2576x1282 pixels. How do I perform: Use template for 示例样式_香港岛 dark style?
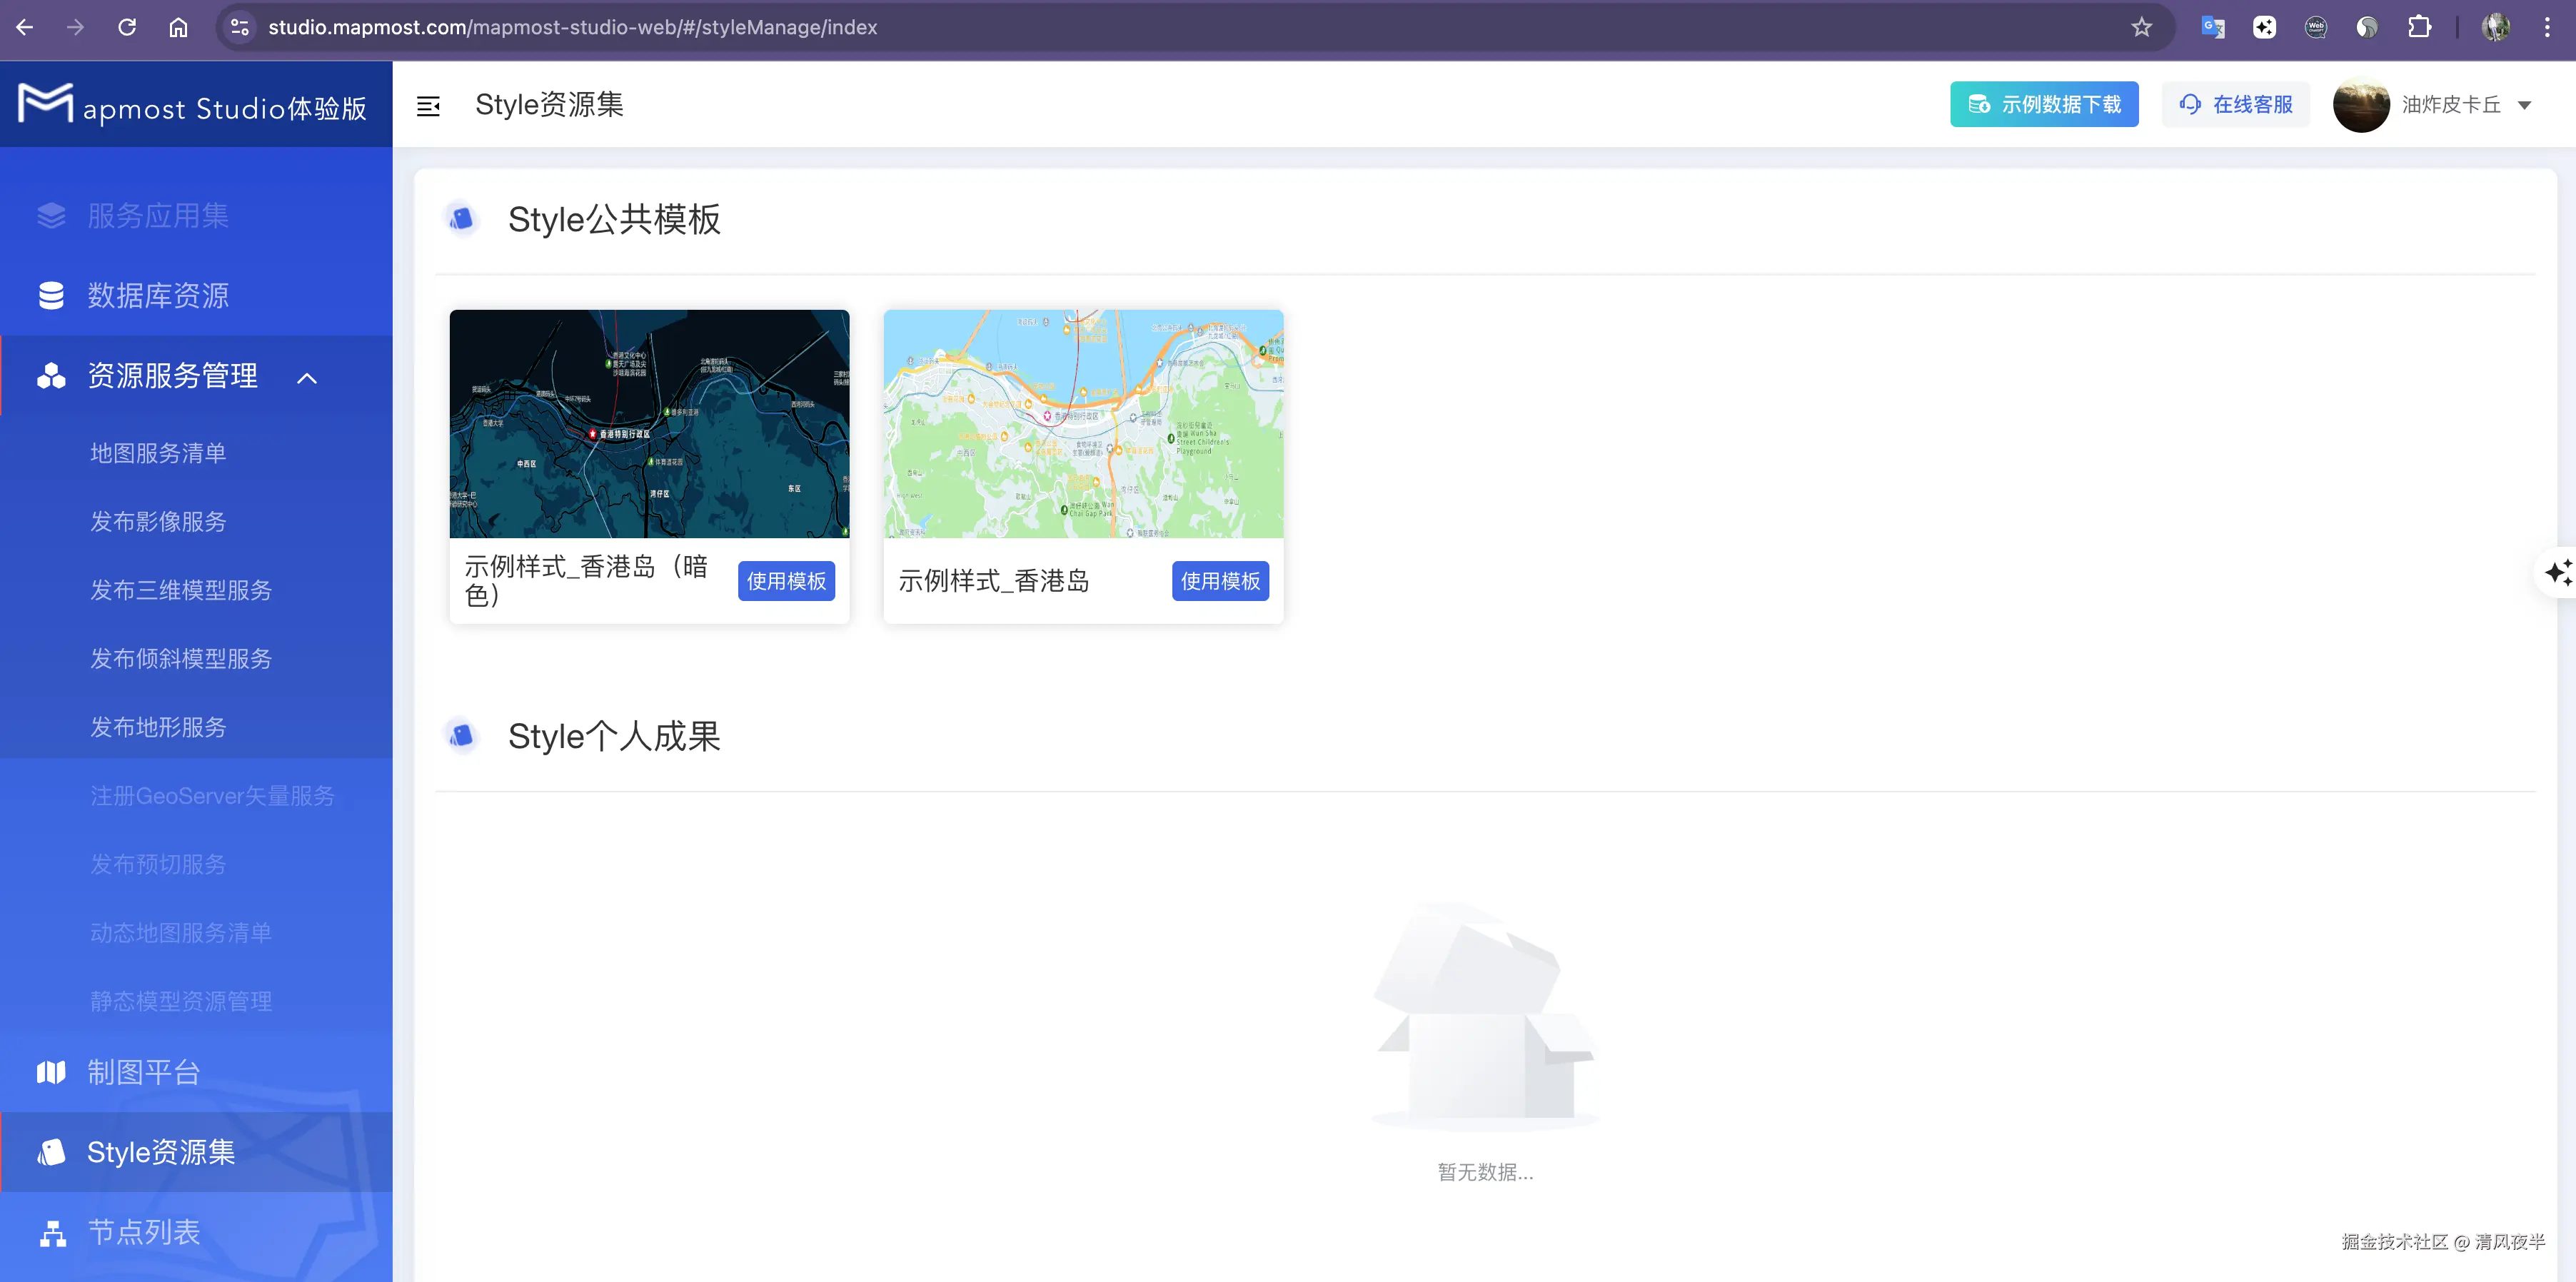(x=786, y=581)
